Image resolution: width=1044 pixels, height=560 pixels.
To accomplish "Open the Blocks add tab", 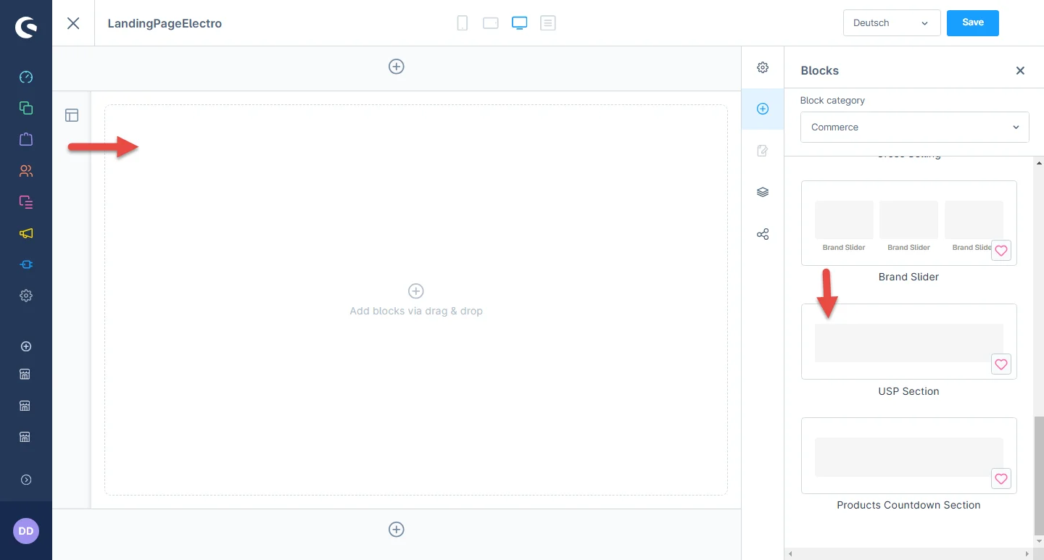I will 763,109.
